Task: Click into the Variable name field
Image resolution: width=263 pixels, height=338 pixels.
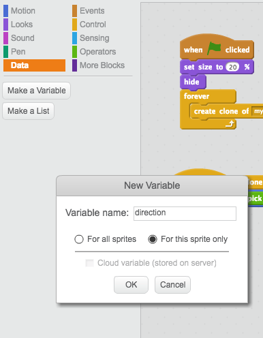Action: click(185, 213)
